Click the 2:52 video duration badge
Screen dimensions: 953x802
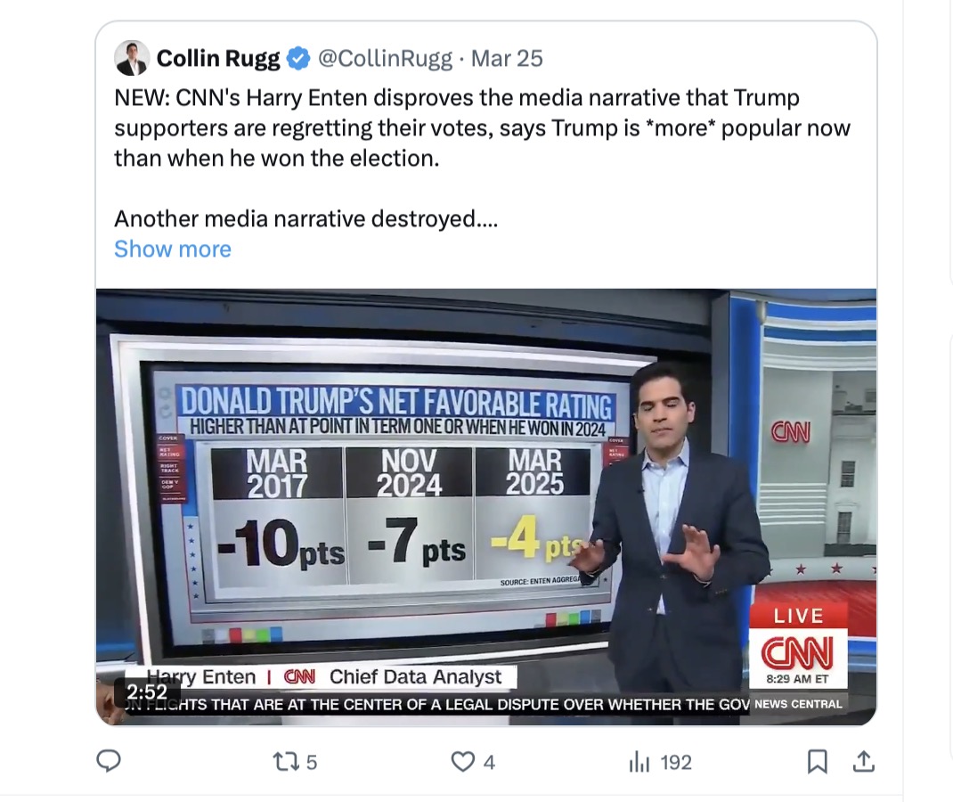pos(147,692)
